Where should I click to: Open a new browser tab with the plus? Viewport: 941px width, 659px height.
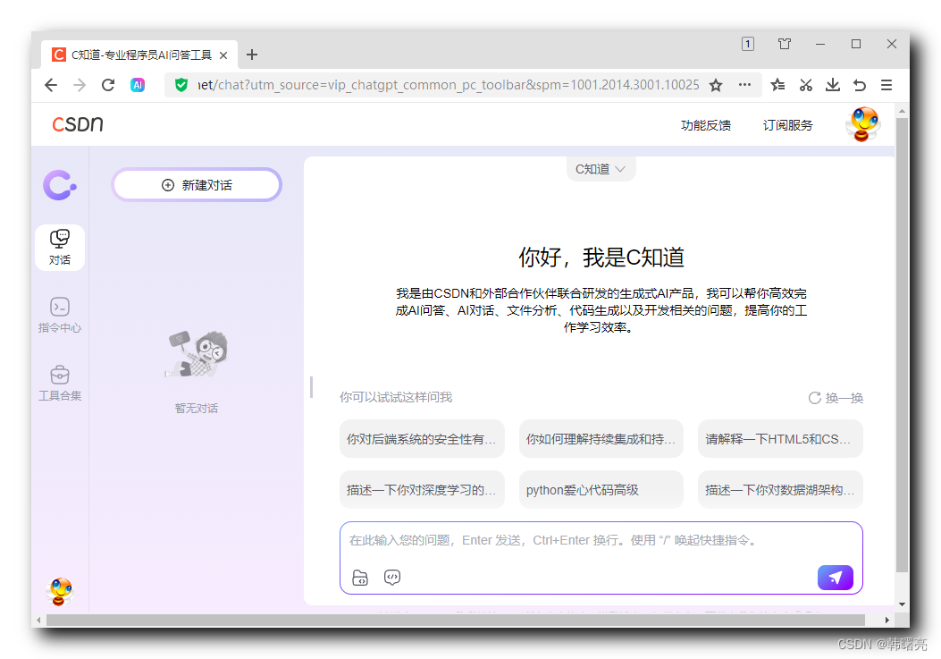tap(252, 55)
